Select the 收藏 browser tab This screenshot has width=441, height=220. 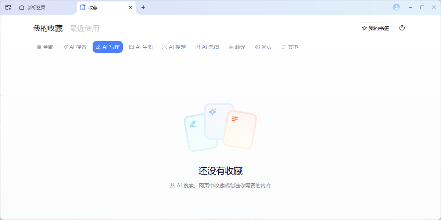[99, 7]
